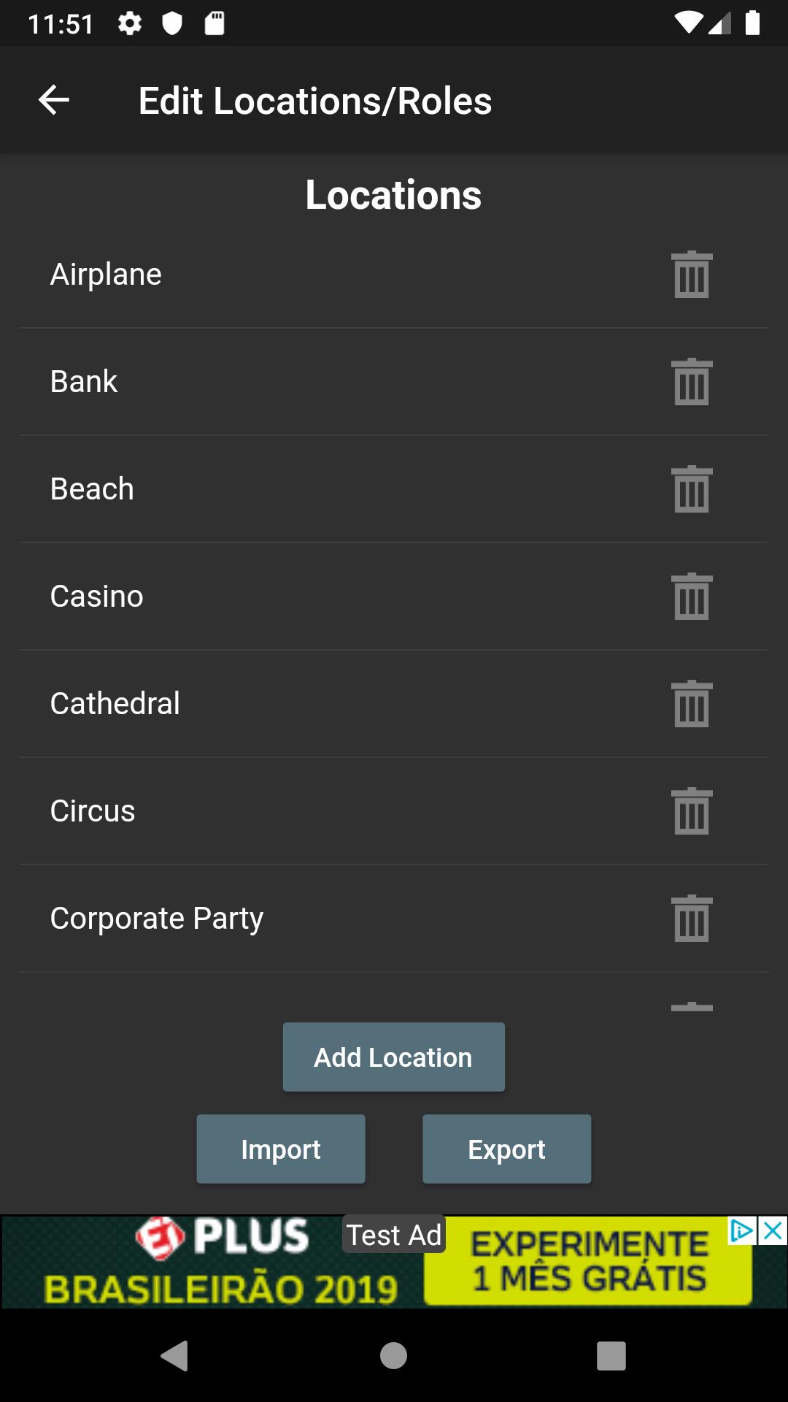Remove Corporate Party from the list
This screenshot has width=788, height=1402.
[692, 919]
